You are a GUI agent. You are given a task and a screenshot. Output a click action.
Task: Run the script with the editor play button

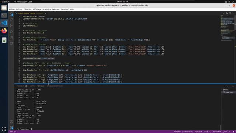pos(223,13)
